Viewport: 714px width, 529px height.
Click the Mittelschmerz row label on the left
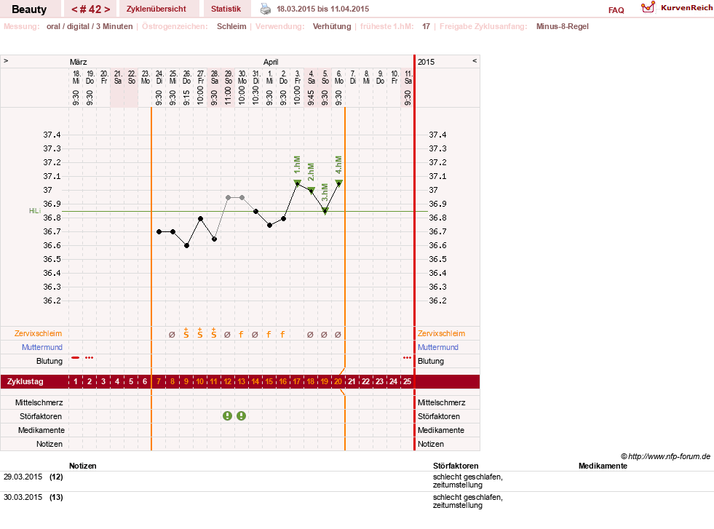(x=39, y=402)
